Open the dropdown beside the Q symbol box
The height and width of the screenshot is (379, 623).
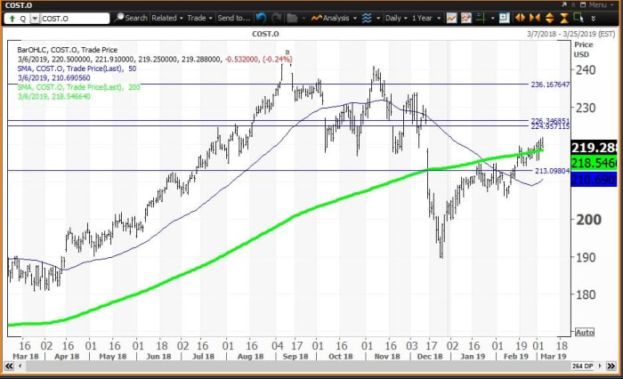tap(35, 19)
